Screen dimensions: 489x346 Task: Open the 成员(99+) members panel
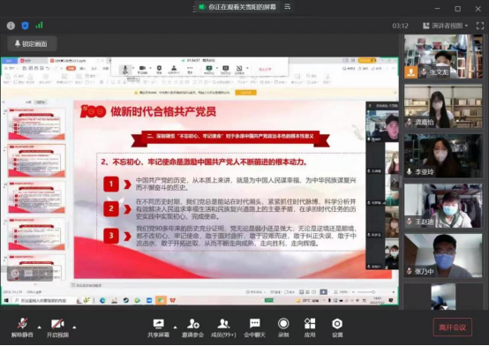pyautogui.click(x=223, y=327)
